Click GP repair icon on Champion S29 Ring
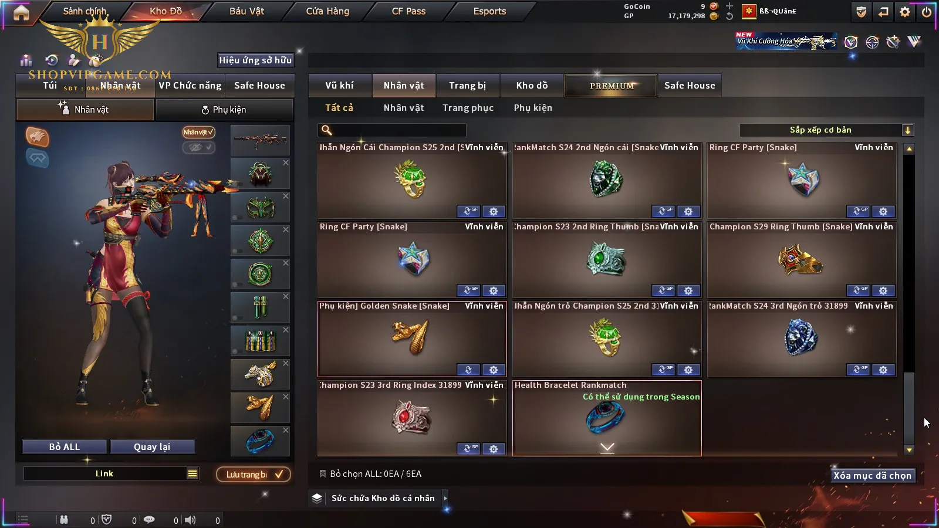Screen dimensions: 939x528 click(x=857, y=290)
